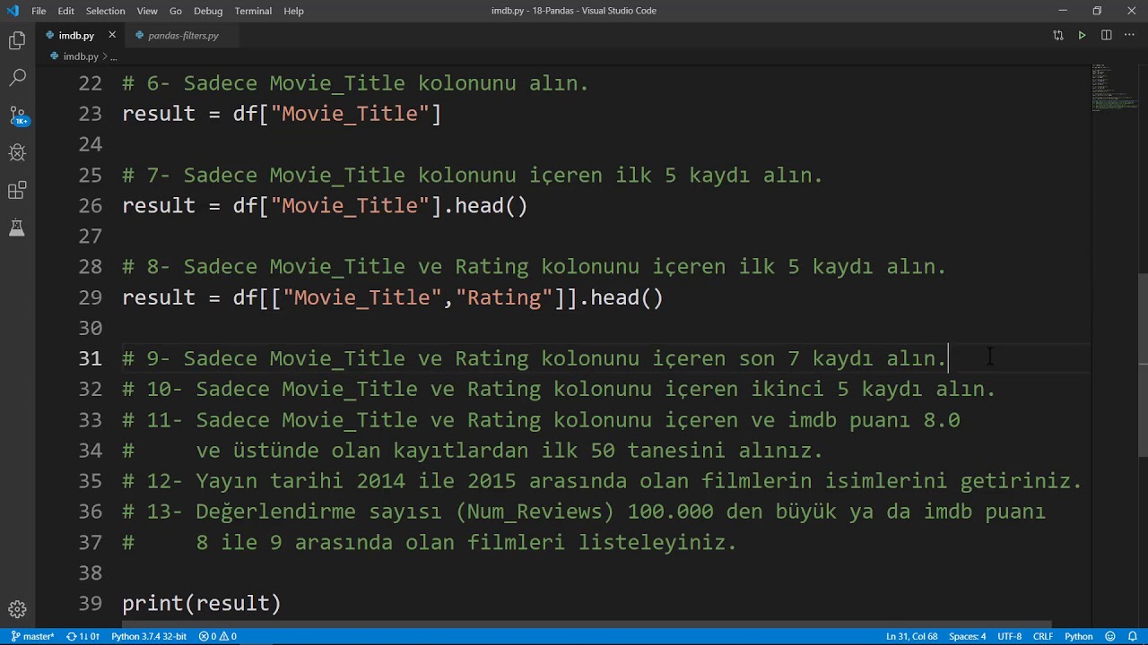Switch to imdb.py editor tab

[x=76, y=35]
